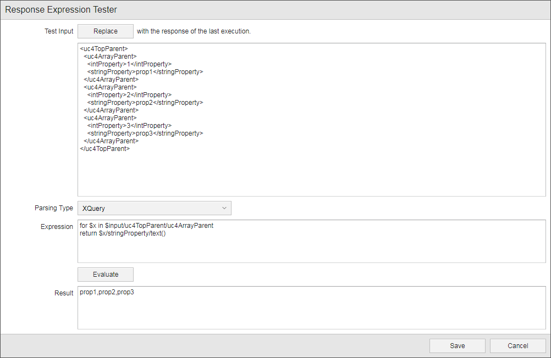The height and width of the screenshot is (358, 551).
Task: Click the Cancel button
Action: pos(517,346)
